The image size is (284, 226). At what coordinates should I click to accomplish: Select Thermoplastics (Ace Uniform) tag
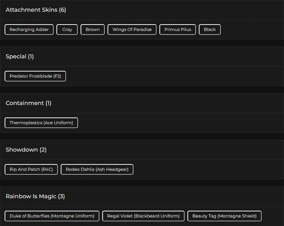[41, 123]
